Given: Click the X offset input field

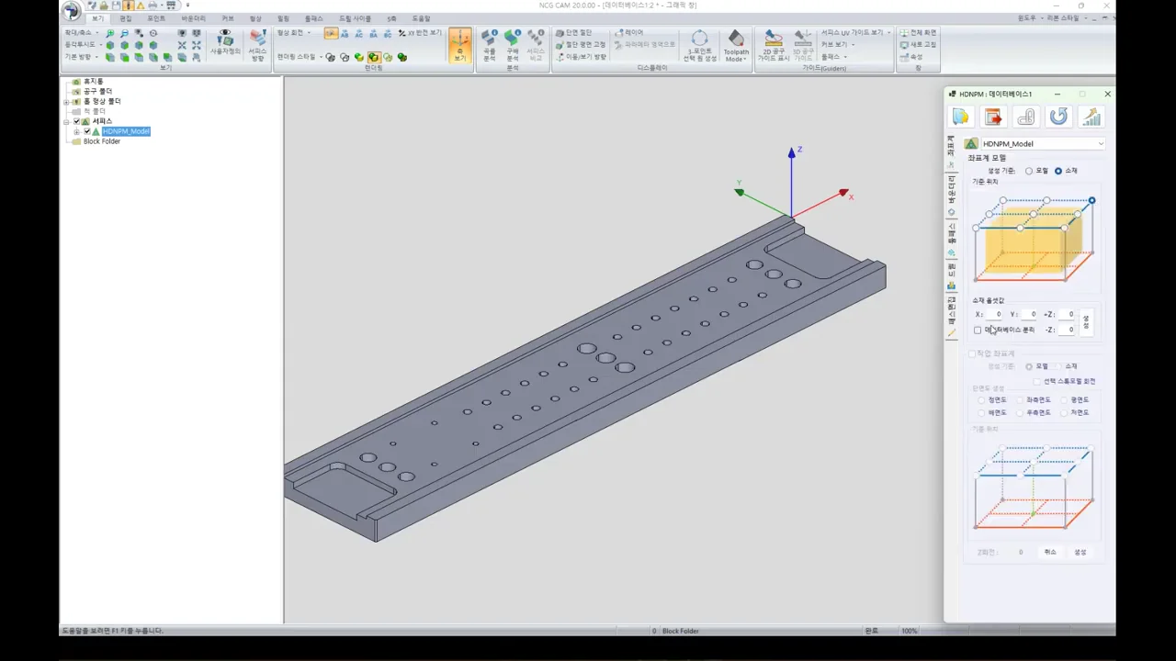Looking at the screenshot, I should point(994,314).
